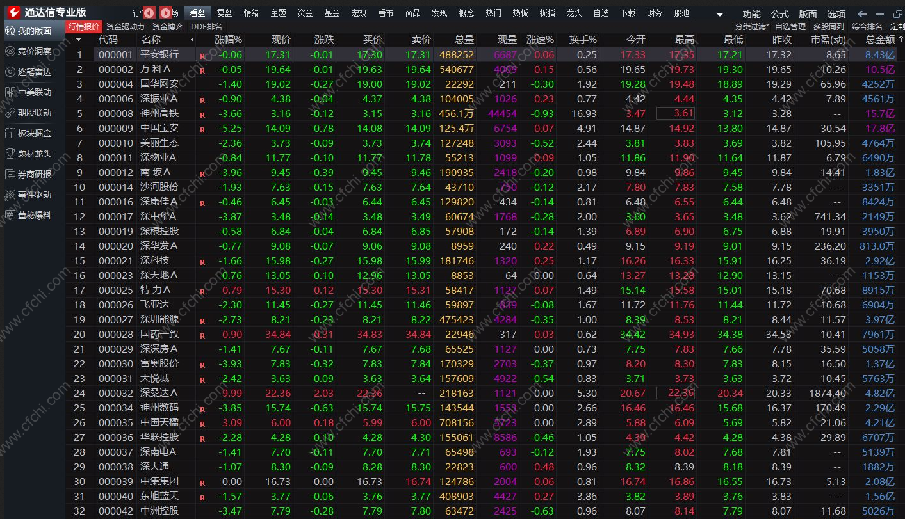Switch to the 宏观 top tab
The width and height of the screenshot is (905, 519).
(359, 13)
